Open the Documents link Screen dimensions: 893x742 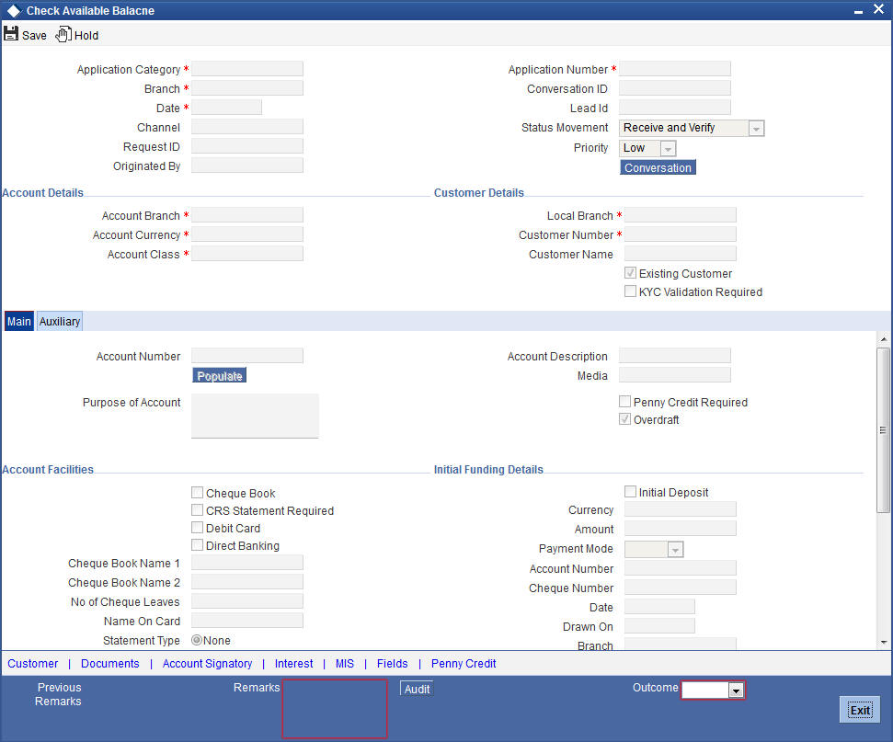point(110,664)
